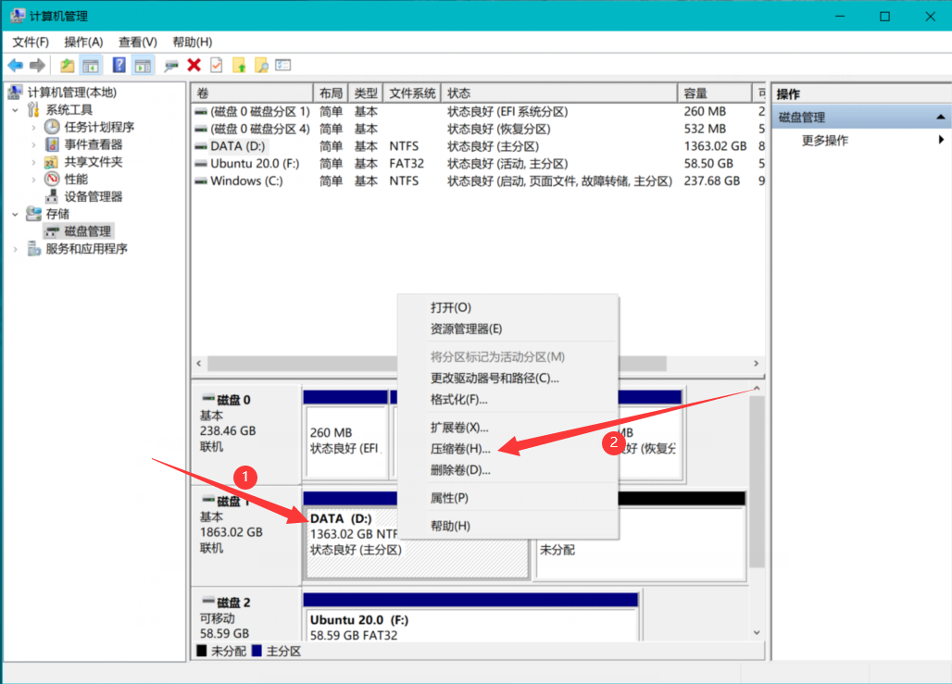Click the checkmark document properties toolbar icon
This screenshot has width=952, height=684.
pos(216,65)
